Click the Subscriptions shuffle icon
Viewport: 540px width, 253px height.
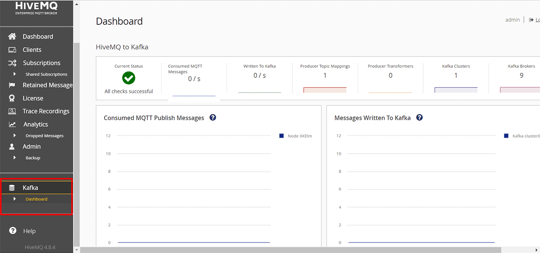coord(13,63)
